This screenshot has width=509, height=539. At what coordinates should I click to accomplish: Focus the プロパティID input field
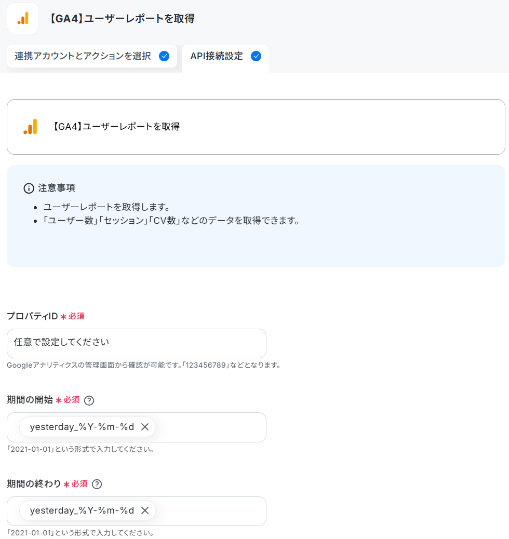tap(137, 343)
